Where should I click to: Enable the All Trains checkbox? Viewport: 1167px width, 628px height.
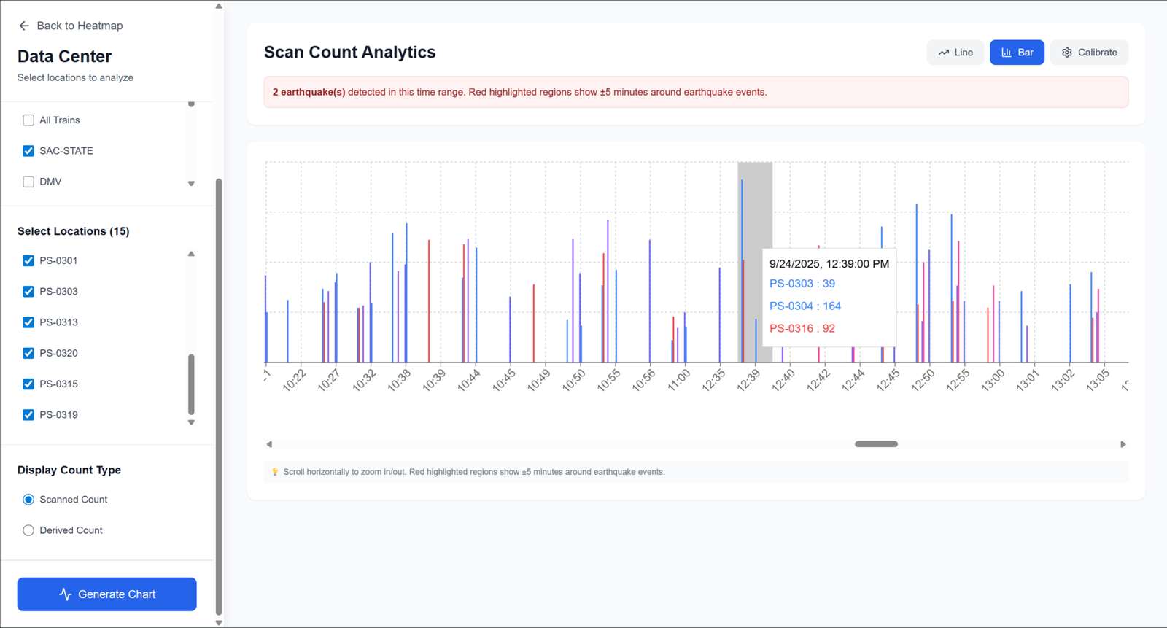coord(28,120)
